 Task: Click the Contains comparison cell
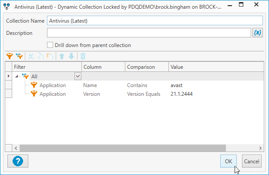137,85
